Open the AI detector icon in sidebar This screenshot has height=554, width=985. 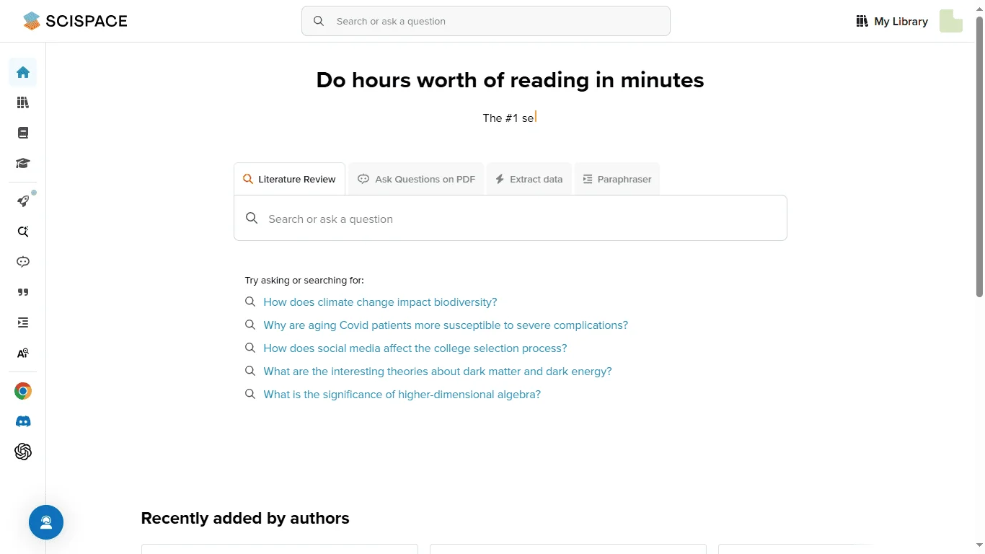click(x=23, y=353)
